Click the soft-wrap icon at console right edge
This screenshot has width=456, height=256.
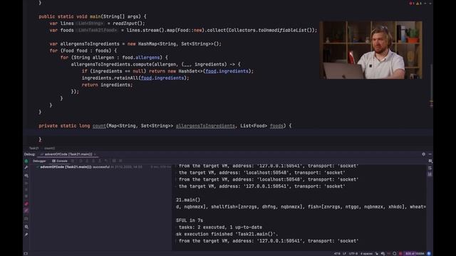point(430,168)
